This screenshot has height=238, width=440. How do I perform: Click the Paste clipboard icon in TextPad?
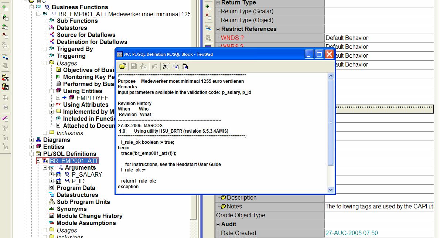click(x=185, y=66)
